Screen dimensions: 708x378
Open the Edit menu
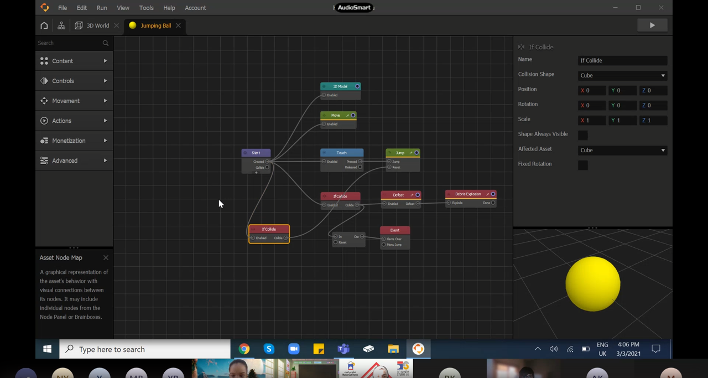tap(82, 8)
